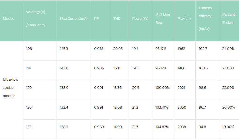Select the Power(W) header cell
The image size is (239, 139).
(x=140, y=19)
